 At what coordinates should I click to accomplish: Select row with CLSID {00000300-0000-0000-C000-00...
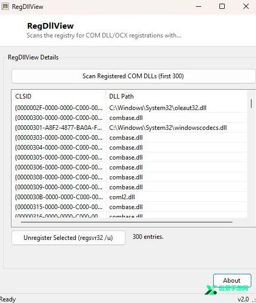pos(129,118)
